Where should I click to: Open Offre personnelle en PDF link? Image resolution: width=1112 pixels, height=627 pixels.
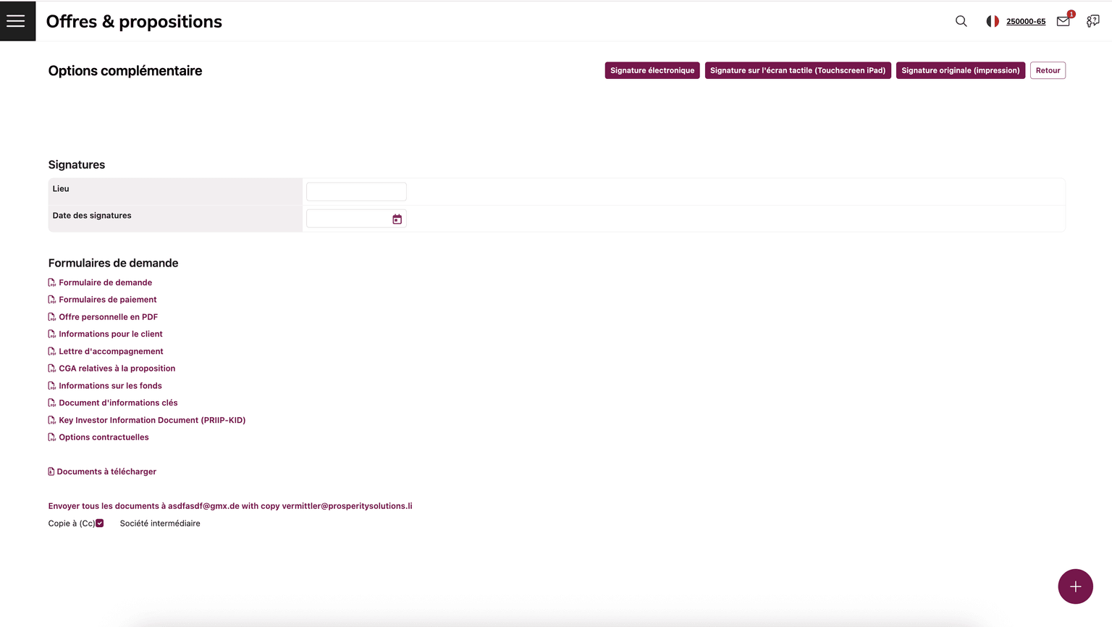pos(108,317)
